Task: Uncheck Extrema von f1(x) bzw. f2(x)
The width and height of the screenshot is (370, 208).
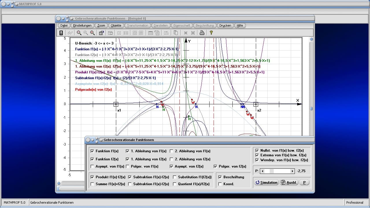Action: point(257,155)
